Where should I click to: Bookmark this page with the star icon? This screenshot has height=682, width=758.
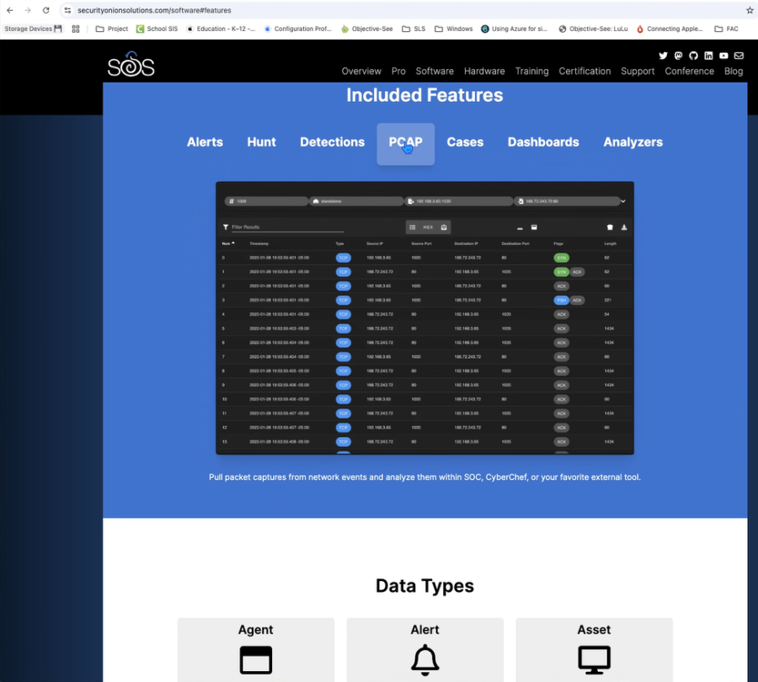coord(750,10)
